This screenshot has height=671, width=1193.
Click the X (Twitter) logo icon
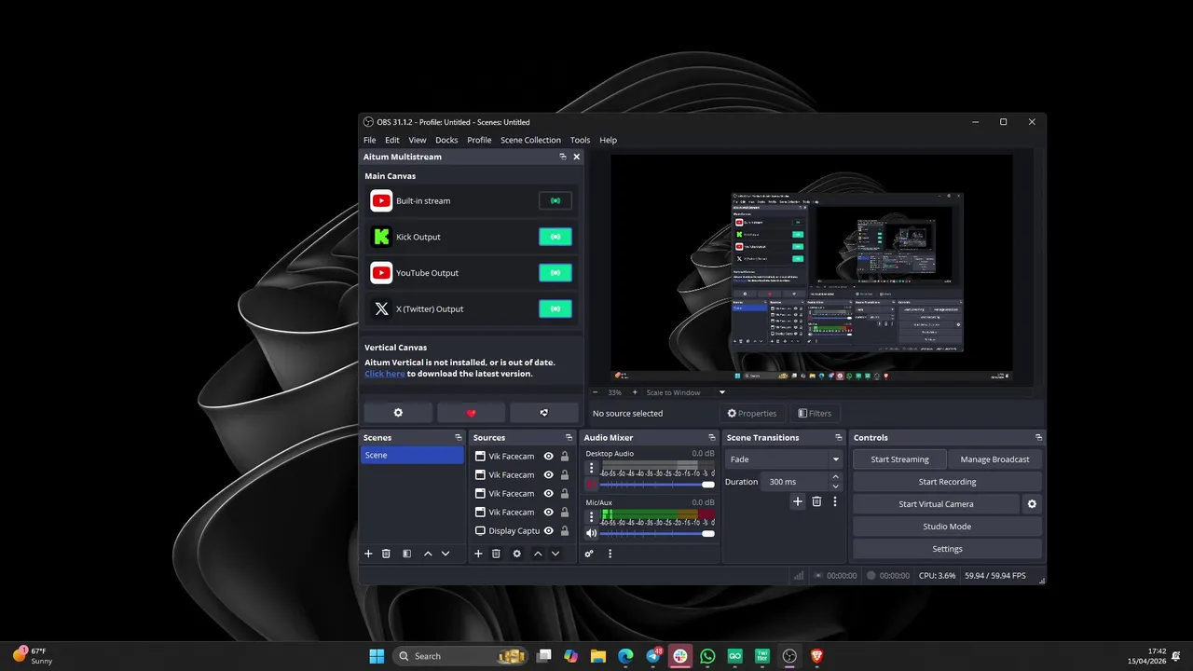pyautogui.click(x=381, y=309)
